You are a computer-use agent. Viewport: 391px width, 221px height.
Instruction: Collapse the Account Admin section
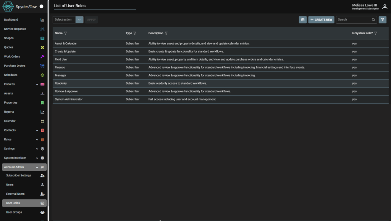[37, 167]
